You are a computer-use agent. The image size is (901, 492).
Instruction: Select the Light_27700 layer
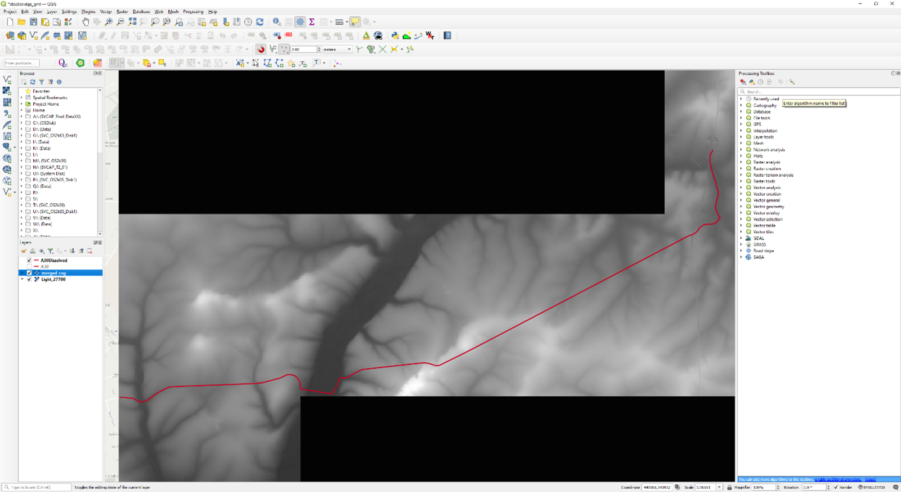[54, 279]
